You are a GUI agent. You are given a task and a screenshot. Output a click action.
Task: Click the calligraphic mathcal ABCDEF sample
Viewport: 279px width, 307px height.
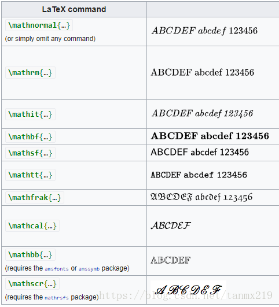click(x=171, y=225)
